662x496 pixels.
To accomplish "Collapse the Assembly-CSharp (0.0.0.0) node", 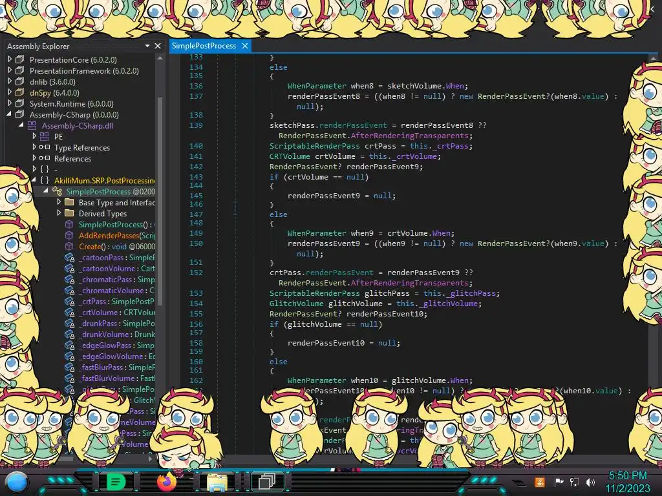I will pos(9,114).
